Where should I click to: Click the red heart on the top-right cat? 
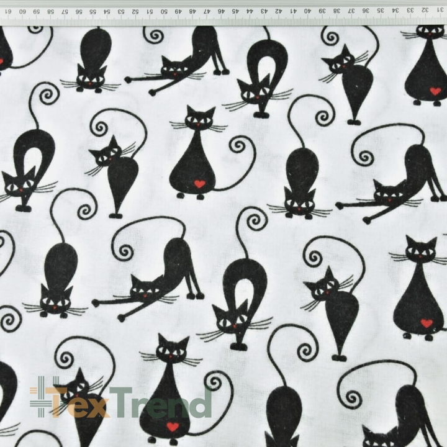point(435,91)
